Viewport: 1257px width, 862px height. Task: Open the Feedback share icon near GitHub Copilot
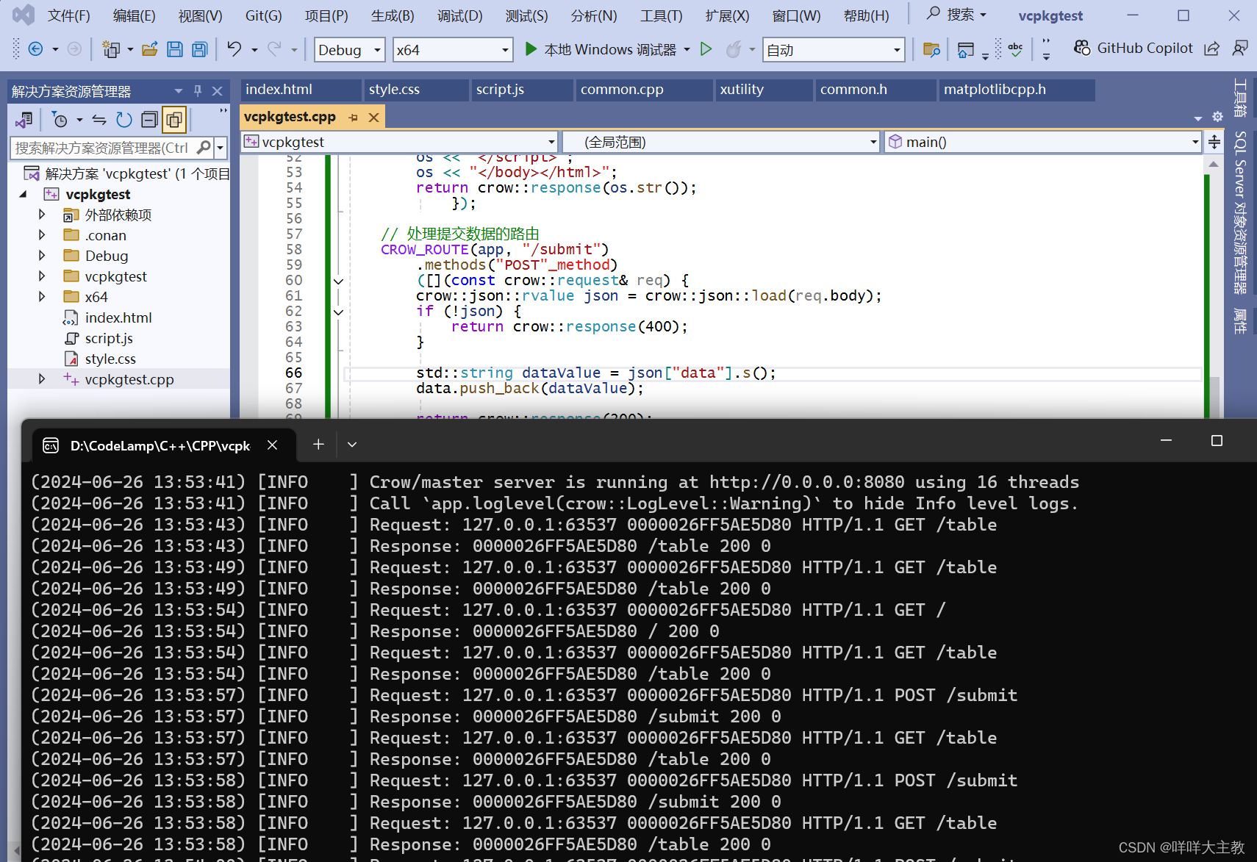(1212, 47)
